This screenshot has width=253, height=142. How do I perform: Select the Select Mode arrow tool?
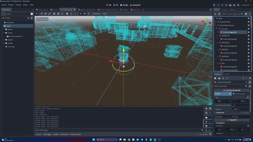(x=37, y=14)
